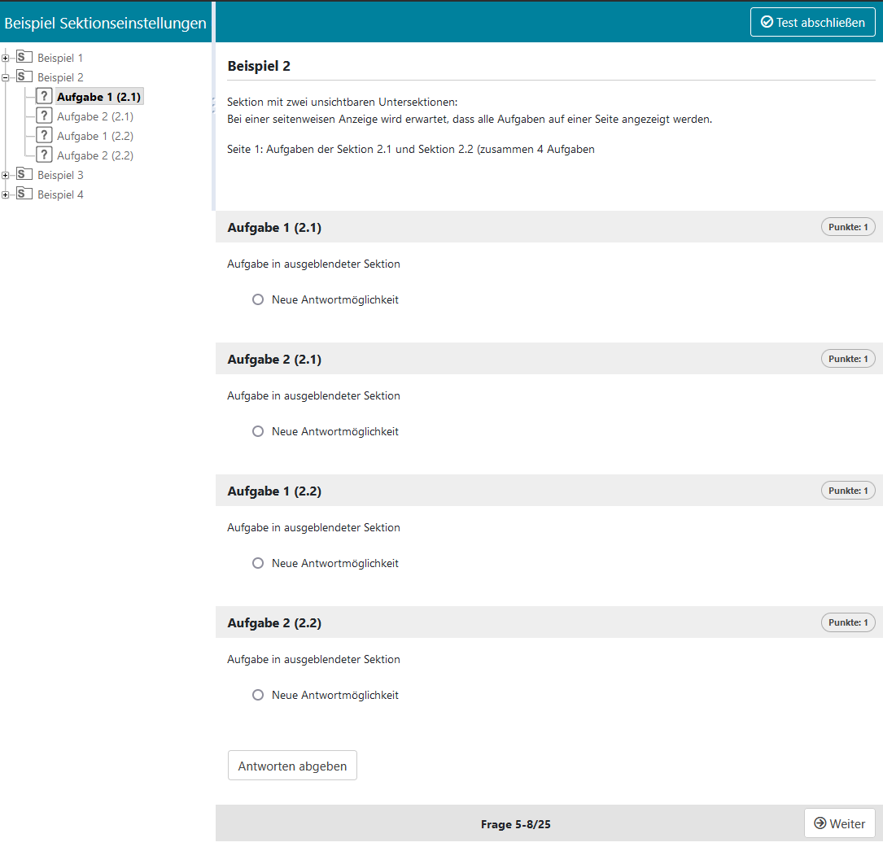883x860 pixels.
Task: Click the section icon beside Beispiel 2
Action: 24,77
